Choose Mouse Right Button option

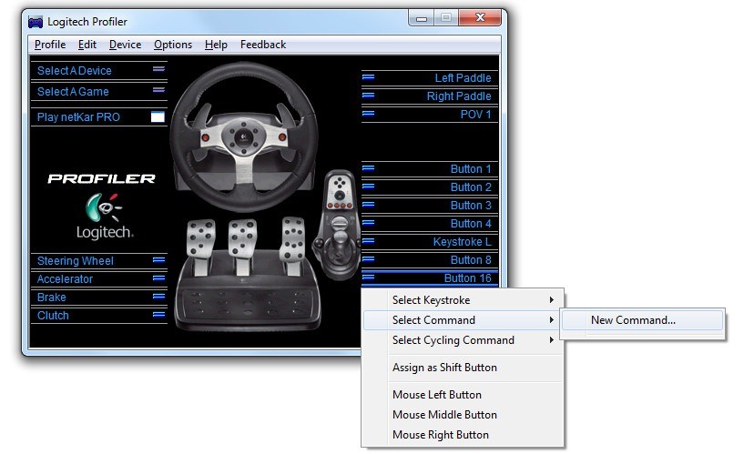click(x=440, y=435)
